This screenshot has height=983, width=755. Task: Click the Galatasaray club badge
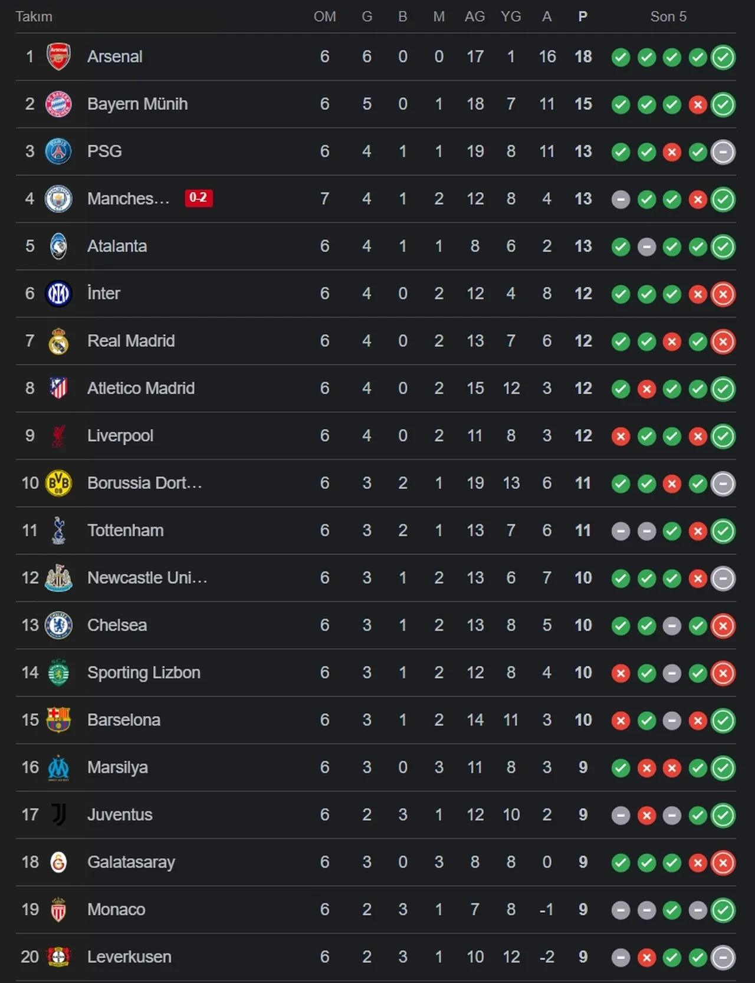point(58,862)
